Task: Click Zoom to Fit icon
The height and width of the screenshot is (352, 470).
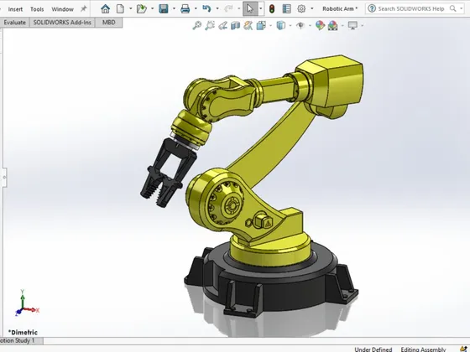Action: pos(196,26)
